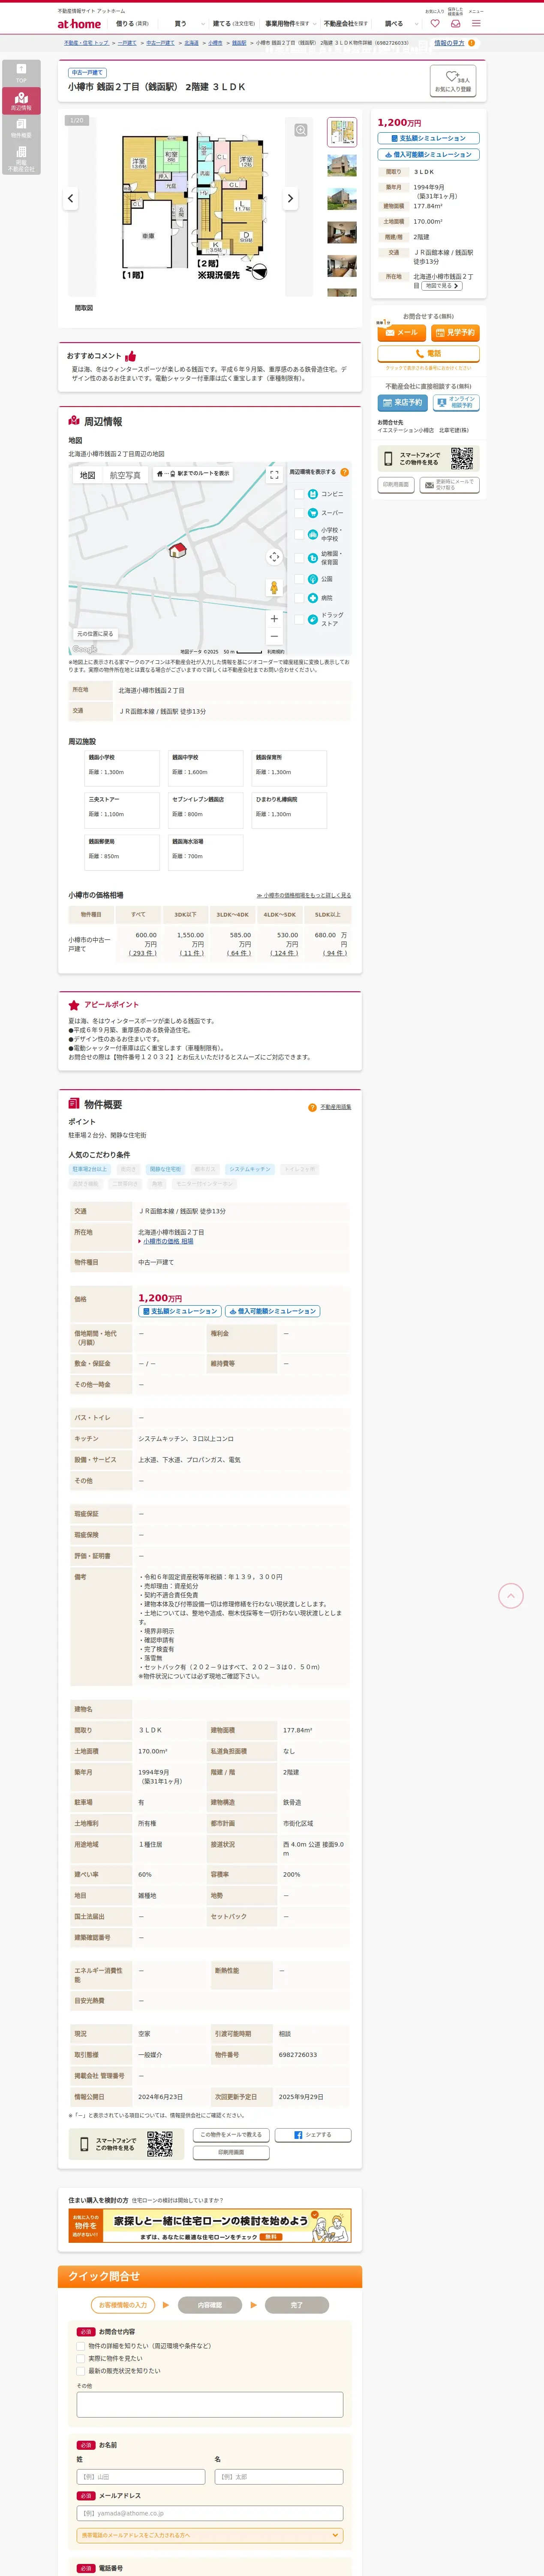Click the map pan control icon
This screenshot has height=2576, width=544.
point(274,556)
